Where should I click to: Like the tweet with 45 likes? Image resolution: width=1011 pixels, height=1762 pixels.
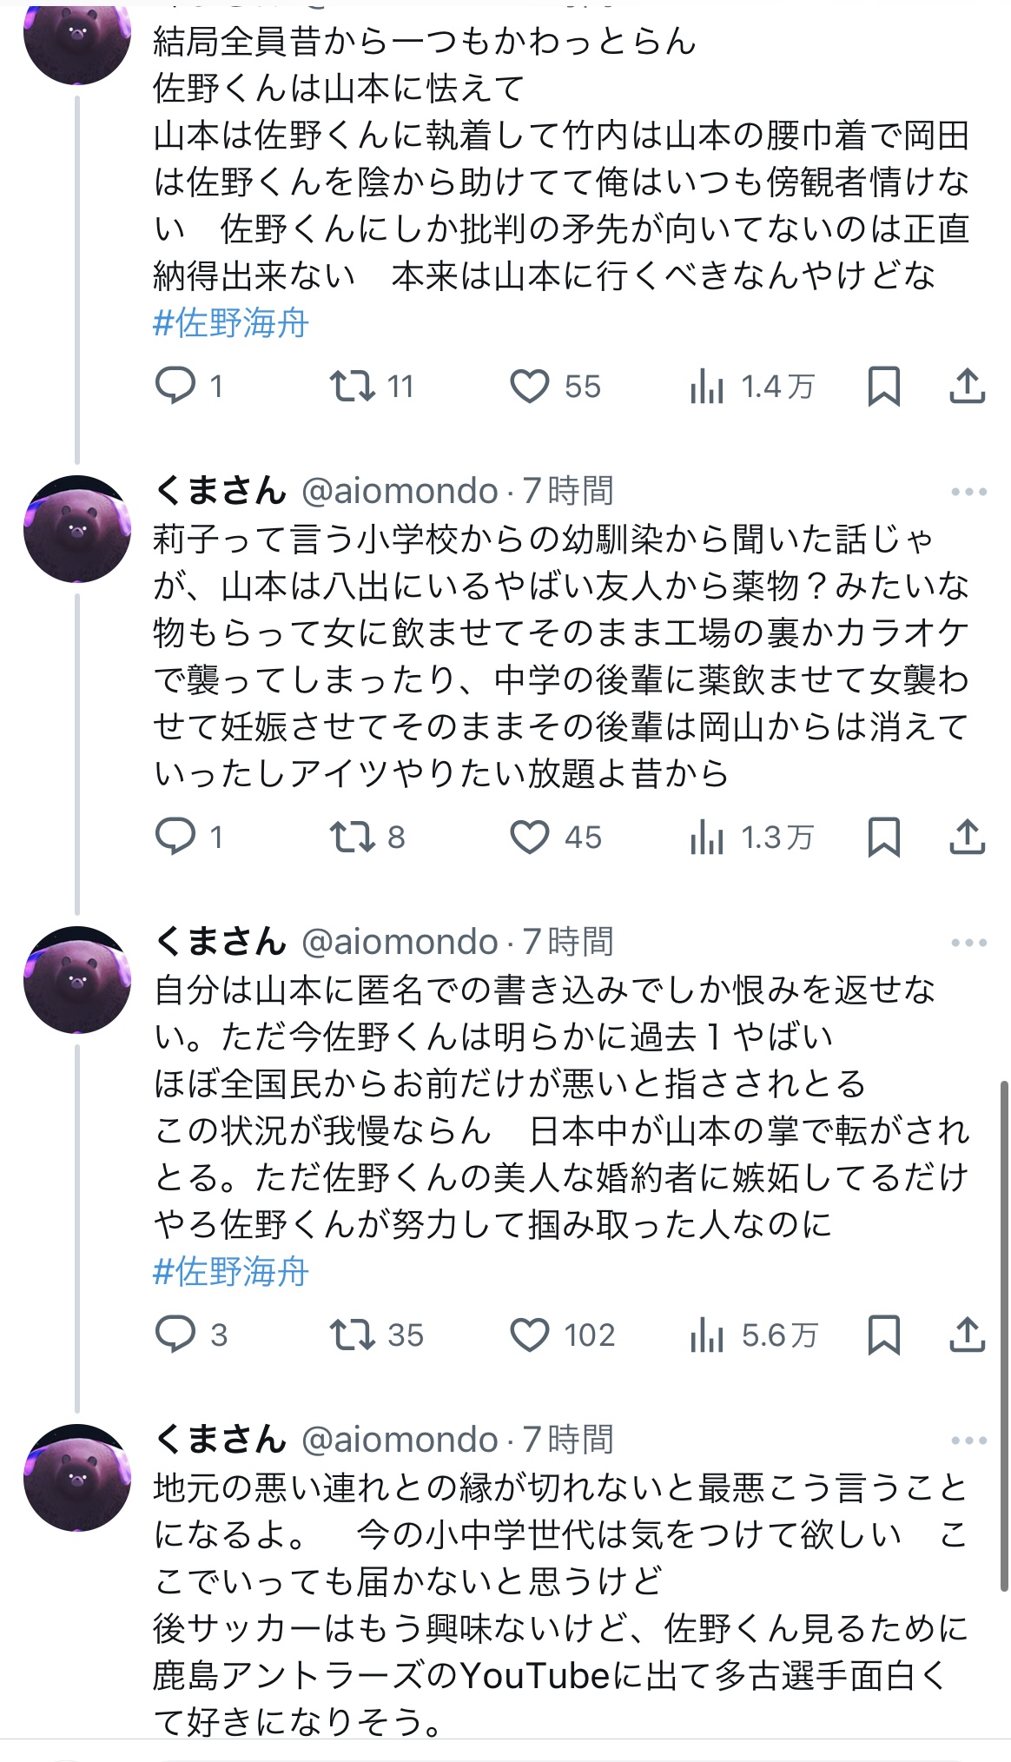529,838
